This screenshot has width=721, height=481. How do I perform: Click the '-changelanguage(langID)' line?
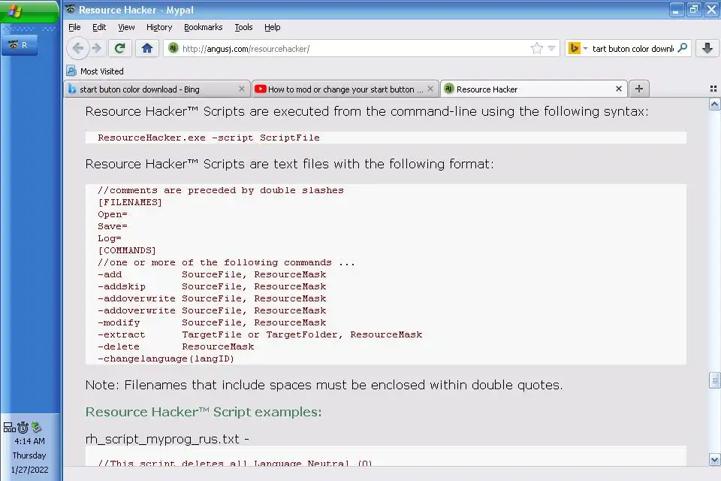166,358
